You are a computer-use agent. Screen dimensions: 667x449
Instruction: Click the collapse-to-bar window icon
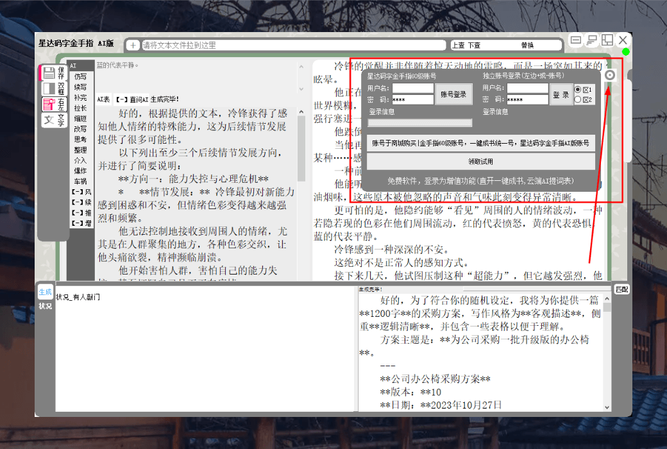pos(576,40)
